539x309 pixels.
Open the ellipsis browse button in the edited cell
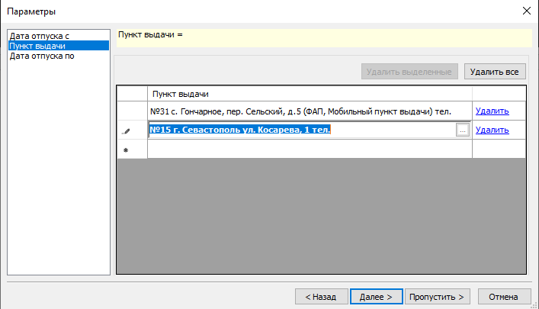[x=463, y=130]
